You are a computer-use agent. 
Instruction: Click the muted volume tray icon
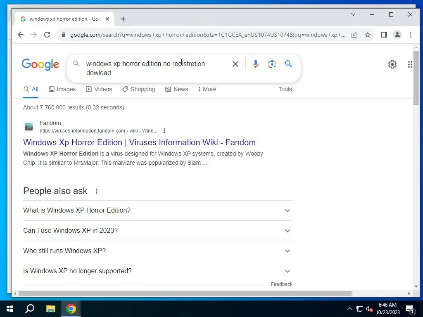(x=369, y=309)
